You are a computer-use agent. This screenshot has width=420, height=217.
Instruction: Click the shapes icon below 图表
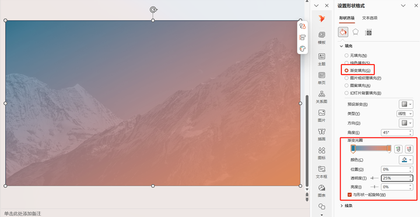tap(321, 207)
